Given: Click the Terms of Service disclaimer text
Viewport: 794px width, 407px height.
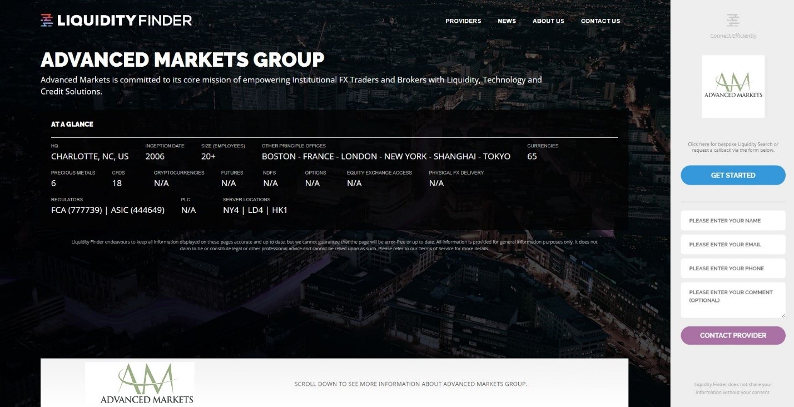Looking at the screenshot, I should 334,245.
